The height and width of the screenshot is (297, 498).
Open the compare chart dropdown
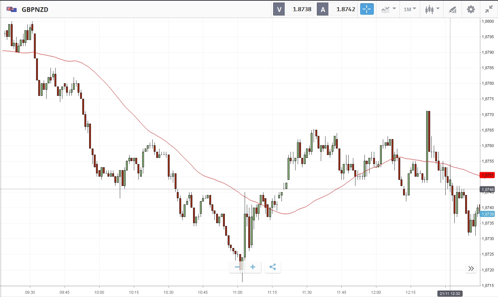point(389,9)
